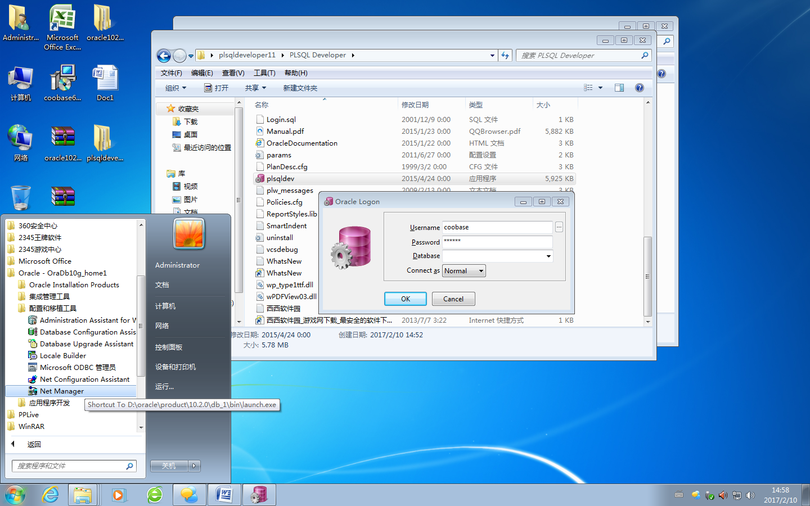Open the plsqldeve folder on the desktop
810x506 pixels.
[105, 143]
